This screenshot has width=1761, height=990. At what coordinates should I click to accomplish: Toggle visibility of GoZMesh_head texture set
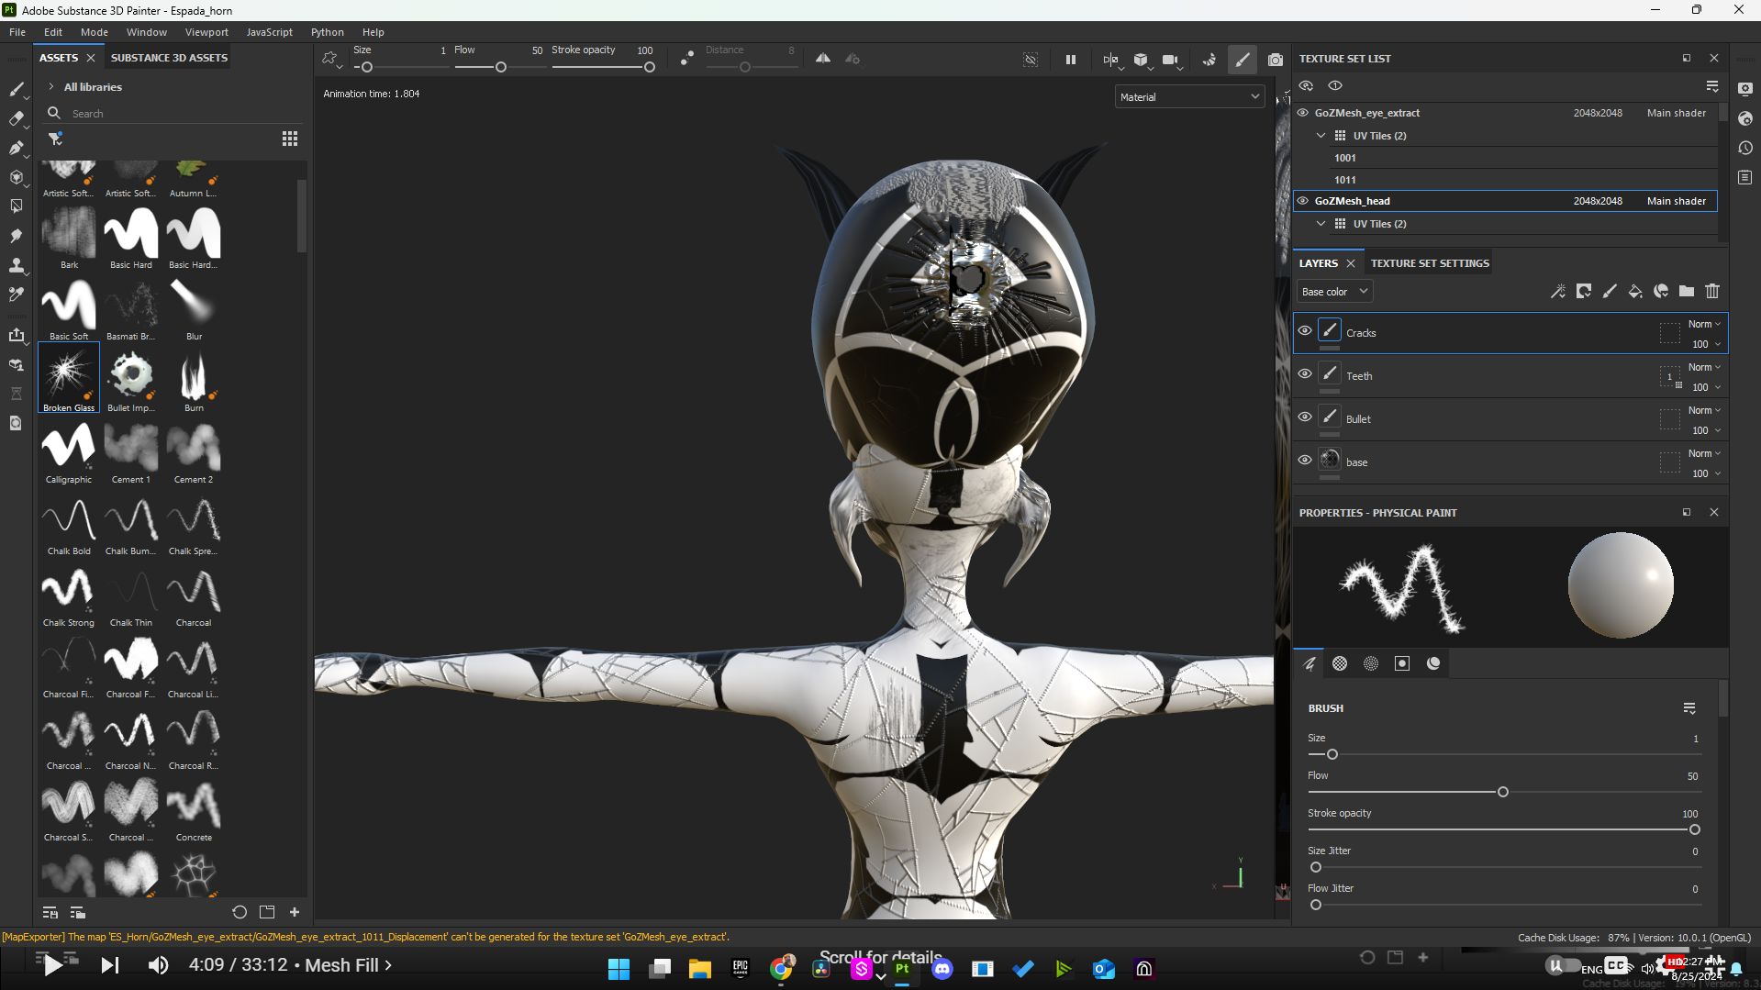click(x=1303, y=201)
